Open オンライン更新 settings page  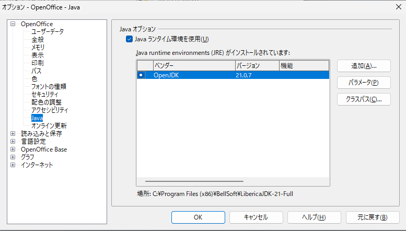(49, 126)
